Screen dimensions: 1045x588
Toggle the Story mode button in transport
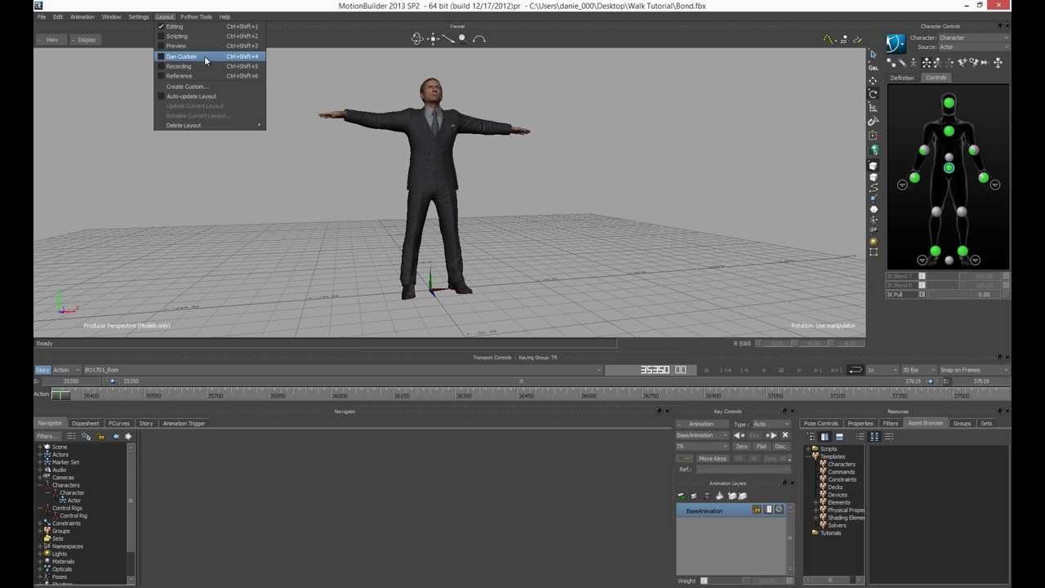42,370
